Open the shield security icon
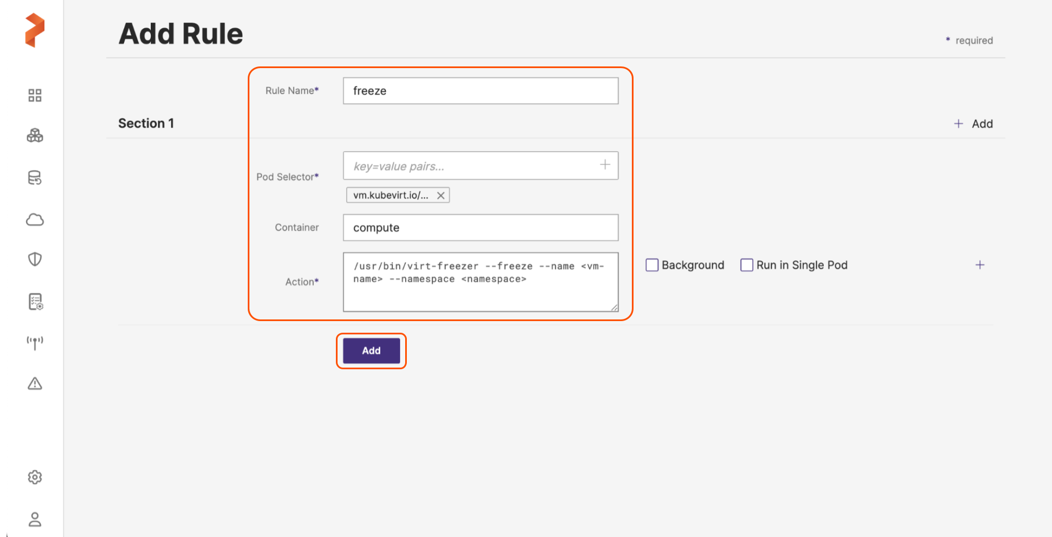Image resolution: width=1052 pixels, height=537 pixels. (x=35, y=259)
